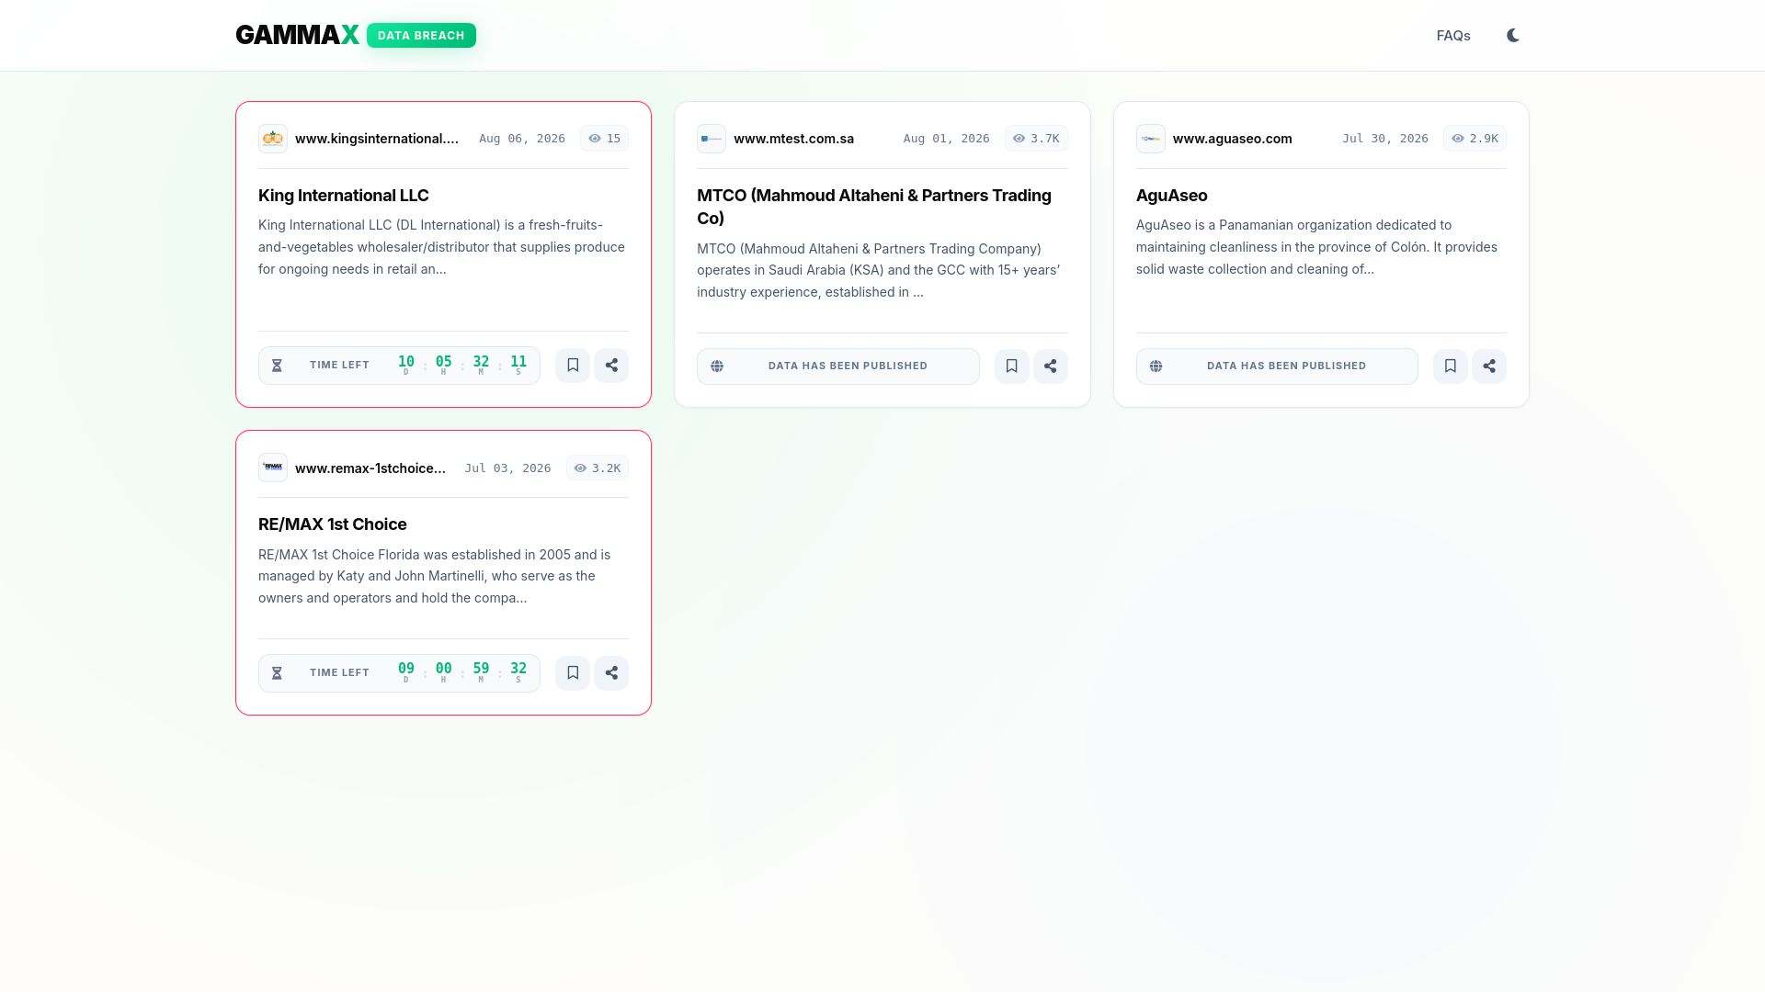Open the www.remax-1stchoice domain link

(370, 468)
